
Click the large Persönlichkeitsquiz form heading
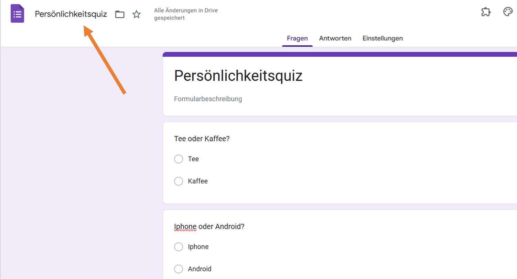coord(238,76)
